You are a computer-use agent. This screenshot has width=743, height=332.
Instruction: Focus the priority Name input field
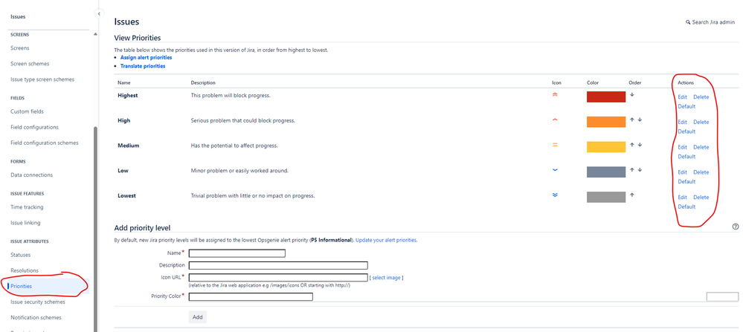[237, 253]
